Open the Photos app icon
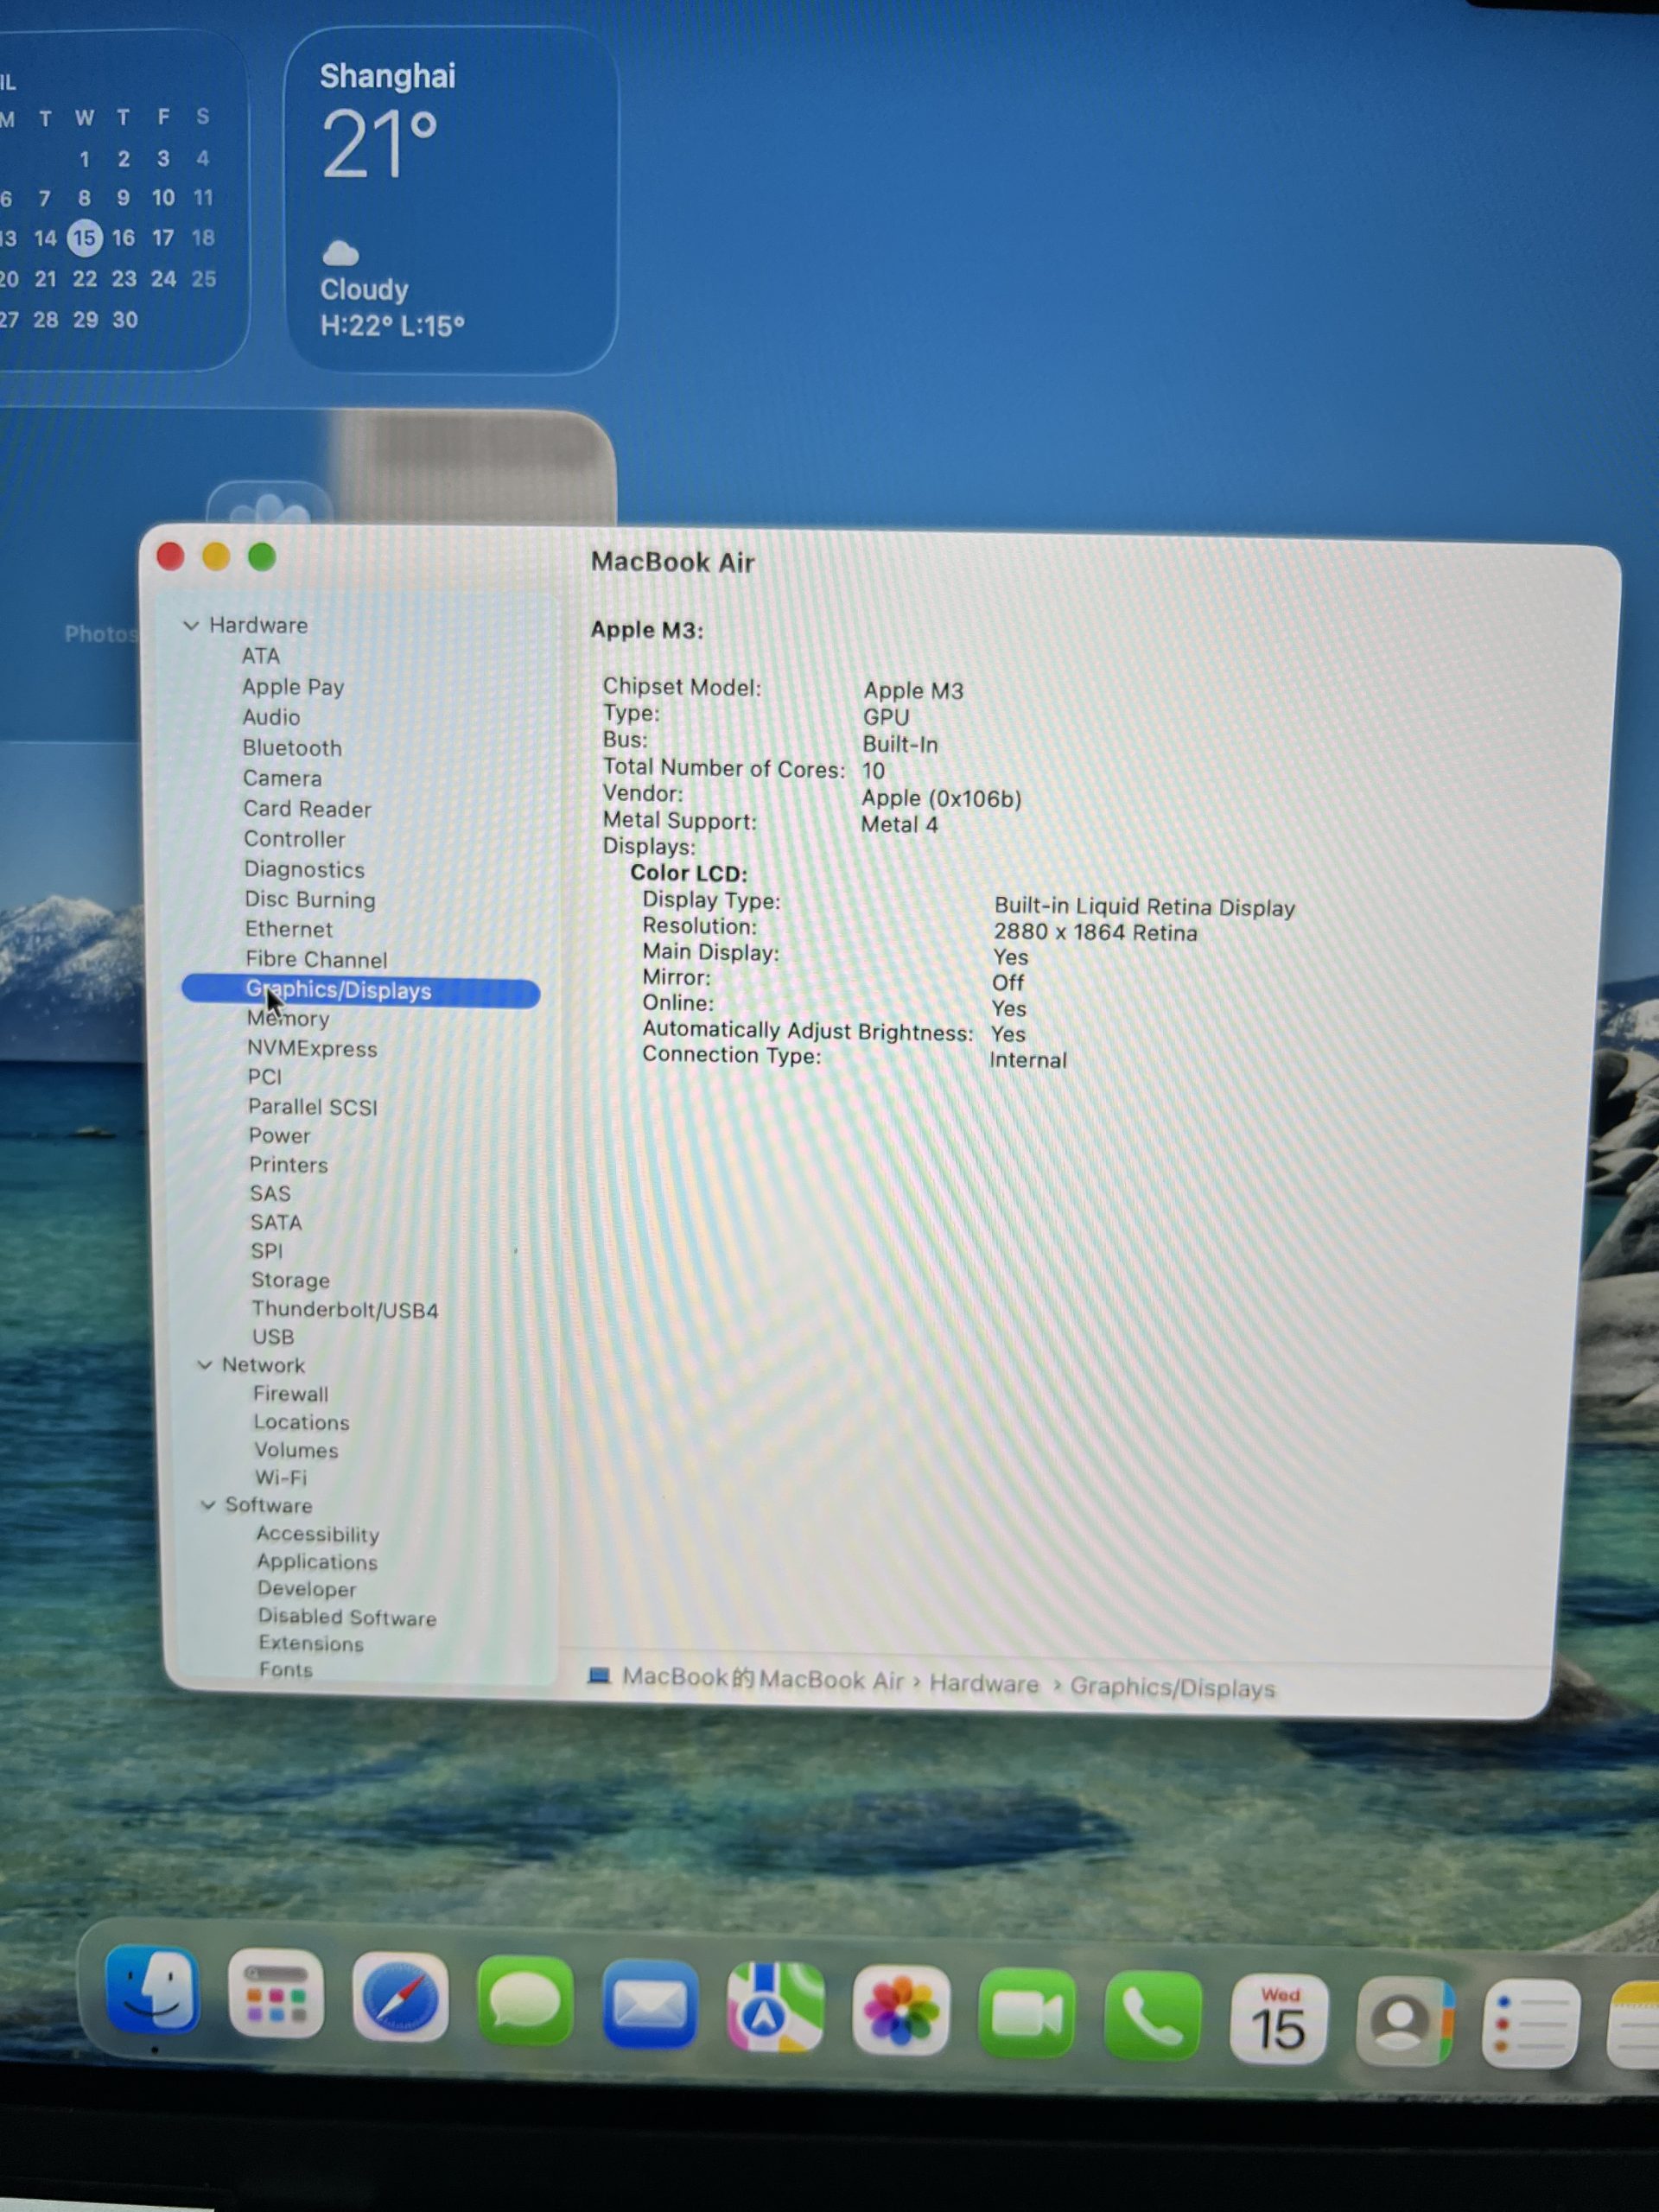The image size is (1659, 2212). click(900, 2010)
